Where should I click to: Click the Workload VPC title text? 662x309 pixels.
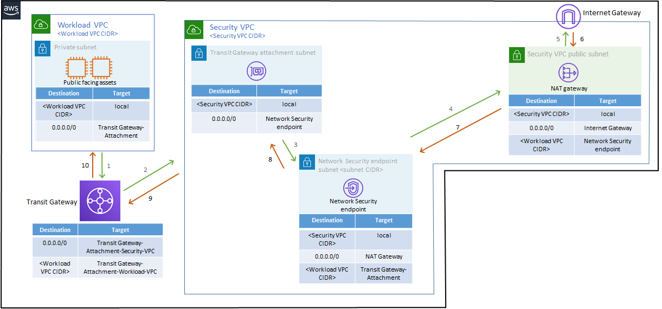(82, 25)
